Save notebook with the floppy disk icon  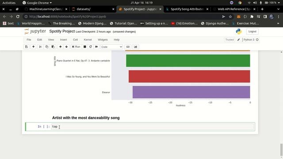27,47
